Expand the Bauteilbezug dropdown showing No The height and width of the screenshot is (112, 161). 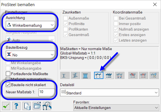[30, 54]
